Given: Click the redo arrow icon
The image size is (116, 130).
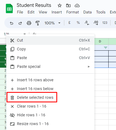Looking at the screenshot, I should (20, 23).
